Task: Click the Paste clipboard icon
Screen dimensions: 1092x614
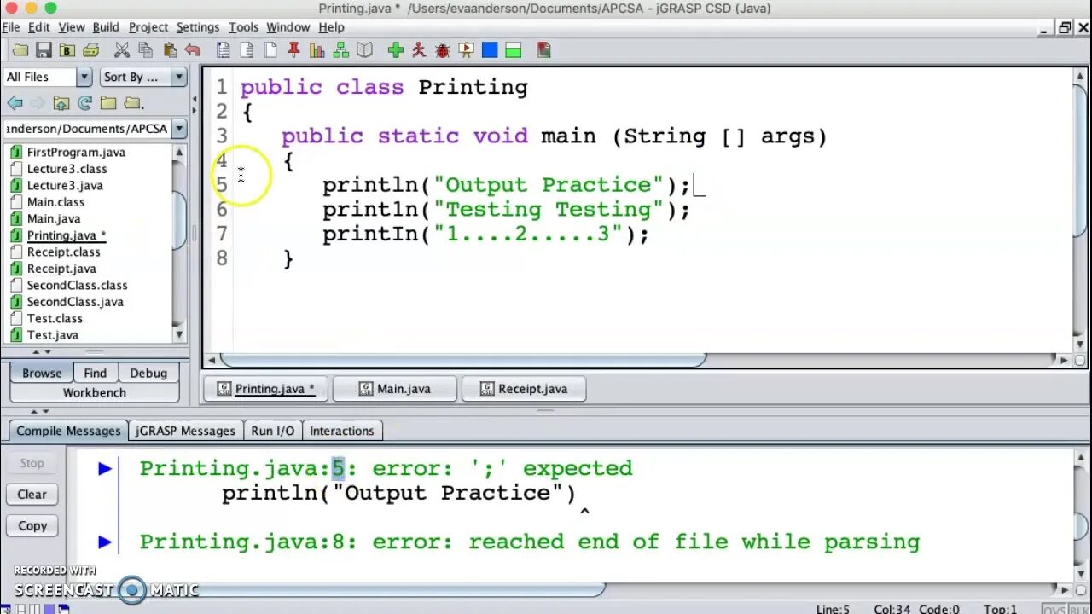Action: [170, 50]
